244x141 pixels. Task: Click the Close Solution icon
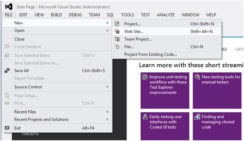[7, 46]
